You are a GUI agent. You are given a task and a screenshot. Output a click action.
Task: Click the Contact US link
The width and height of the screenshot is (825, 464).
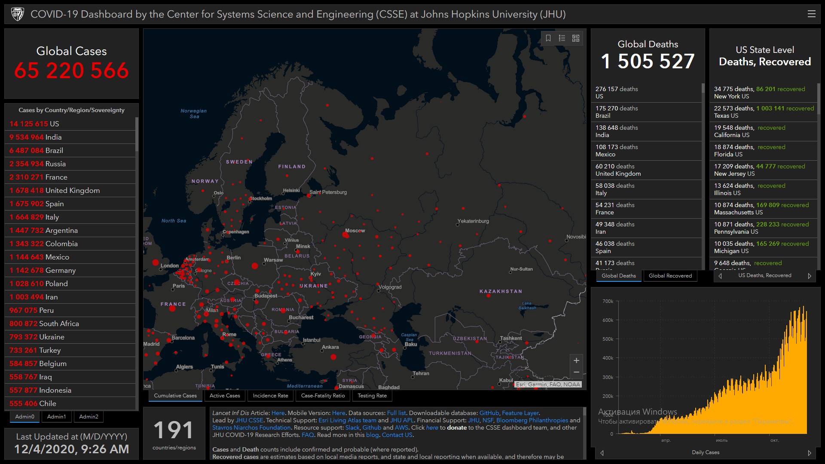[x=397, y=435]
